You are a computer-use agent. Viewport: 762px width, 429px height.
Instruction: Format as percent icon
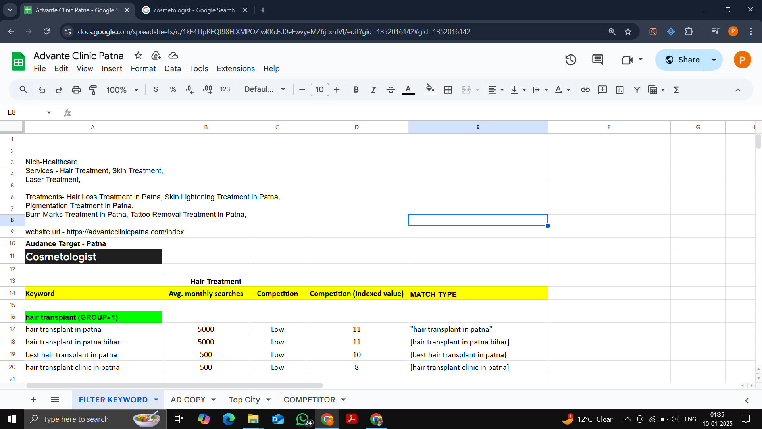click(x=173, y=90)
